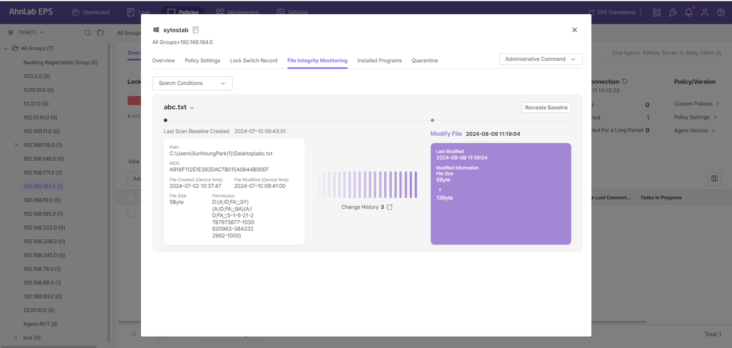Expand the 192.168.119.0 group node
732x348 pixels.
point(16,145)
